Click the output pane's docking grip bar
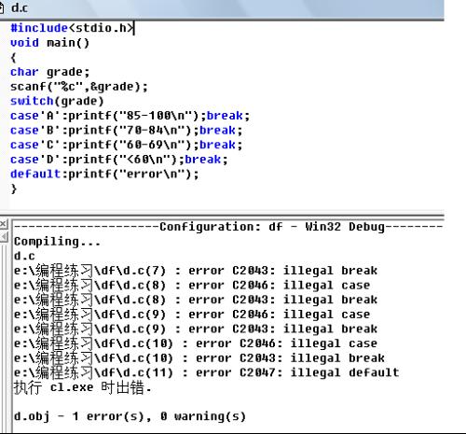The image size is (466, 434). (4, 338)
